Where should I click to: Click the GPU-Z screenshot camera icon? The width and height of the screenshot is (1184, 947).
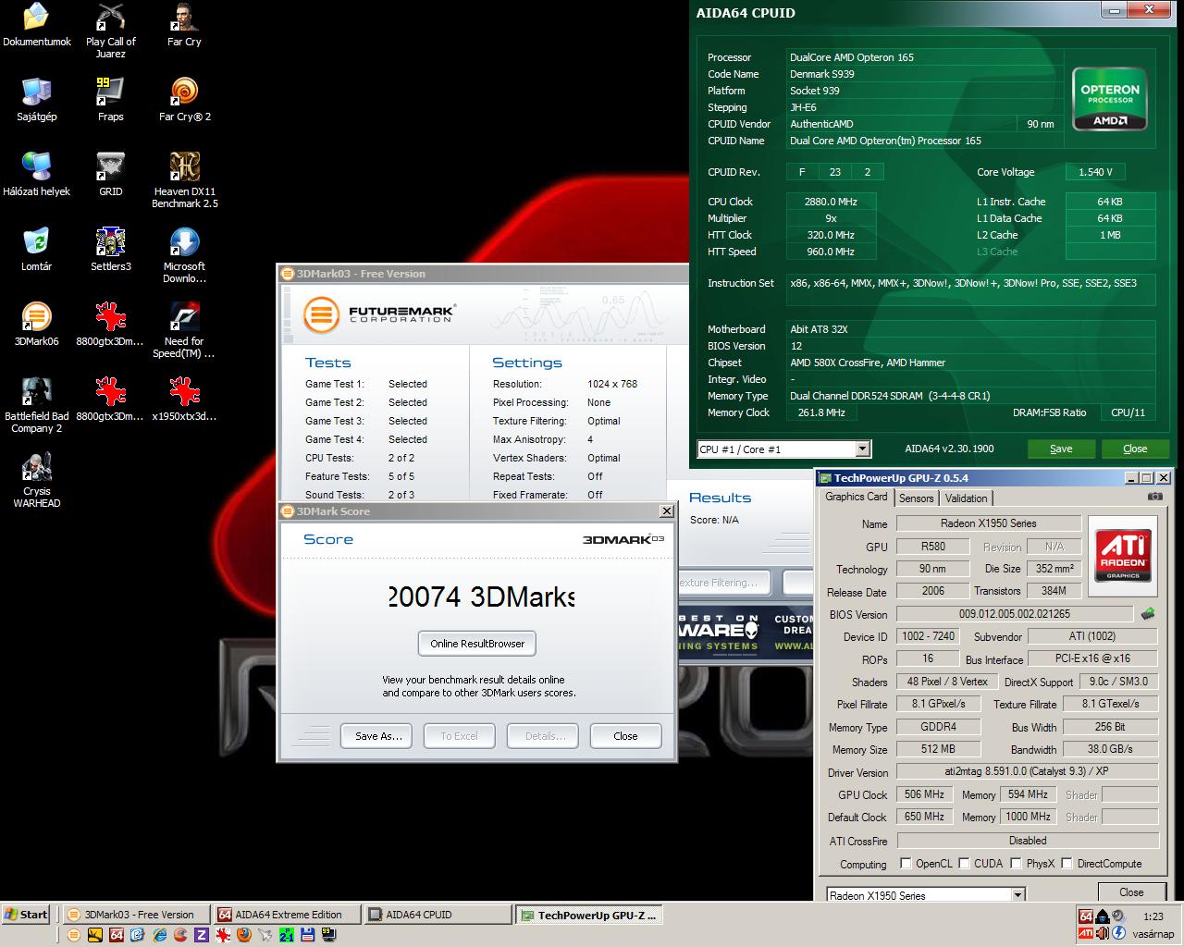point(1154,497)
